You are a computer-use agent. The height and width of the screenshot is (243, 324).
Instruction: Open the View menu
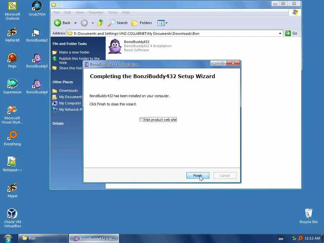click(80, 12)
